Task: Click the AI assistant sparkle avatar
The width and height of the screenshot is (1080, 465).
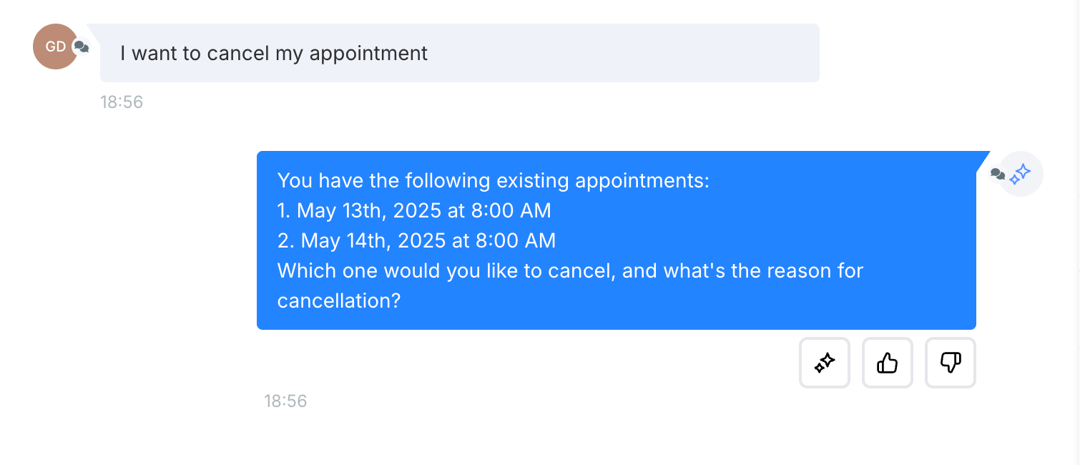Action: pyautogui.click(x=1020, y=174)
